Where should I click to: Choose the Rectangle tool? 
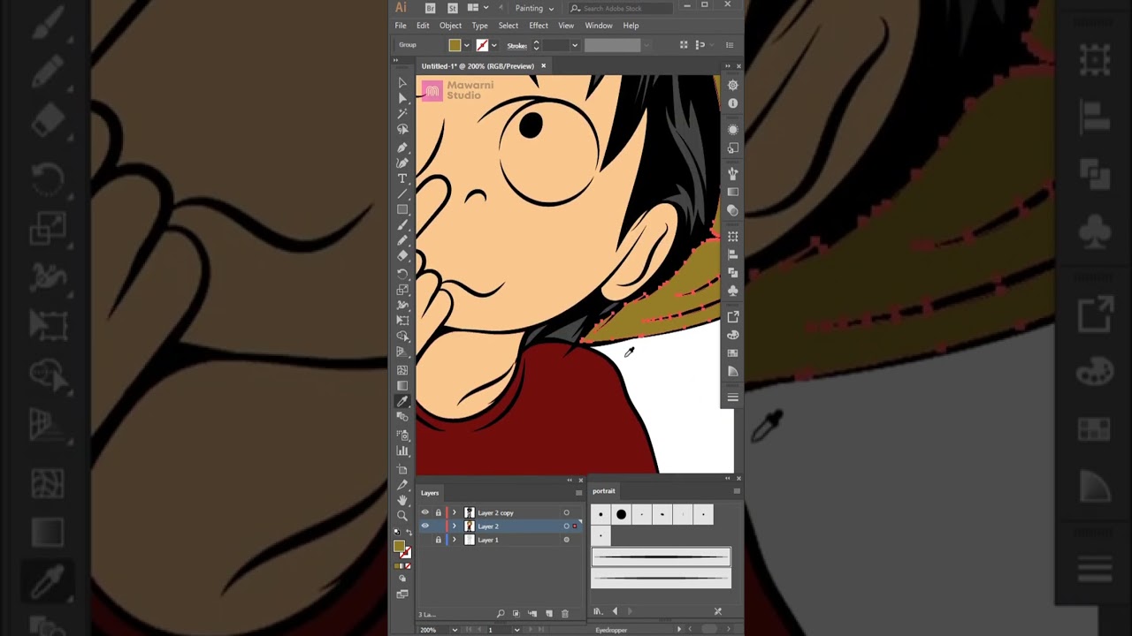pyautogui.click(x=402, y=210)
